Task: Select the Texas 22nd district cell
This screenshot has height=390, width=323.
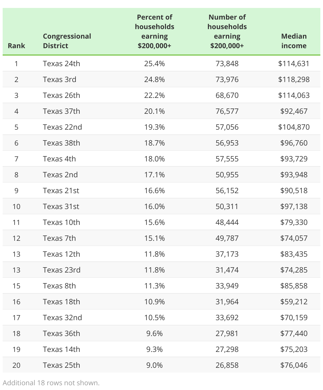Action: (x=62, y=127)
